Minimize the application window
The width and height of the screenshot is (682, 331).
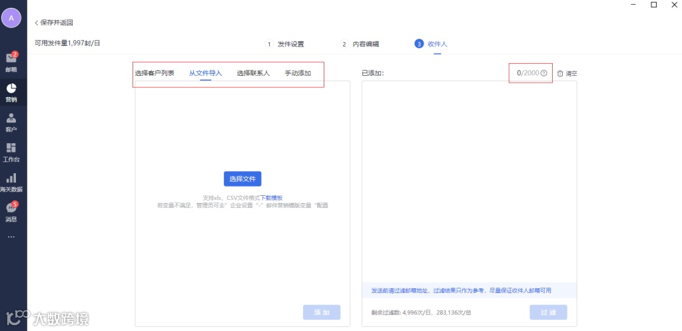point(633,5)
